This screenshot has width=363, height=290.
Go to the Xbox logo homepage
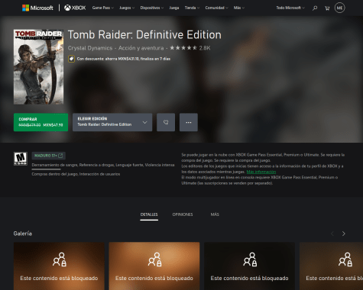point(75,8)
